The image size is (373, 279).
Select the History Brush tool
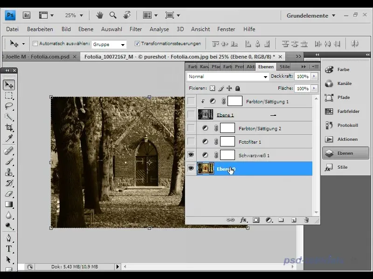tap(9, 183)
